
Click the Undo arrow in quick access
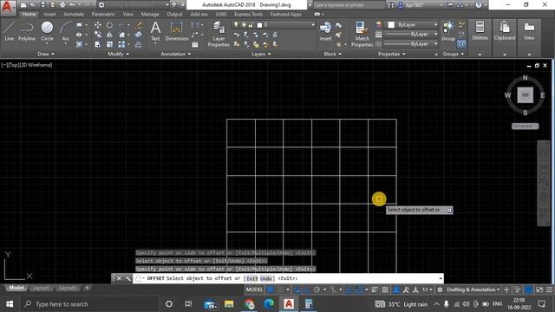click(x=72, y=5)
